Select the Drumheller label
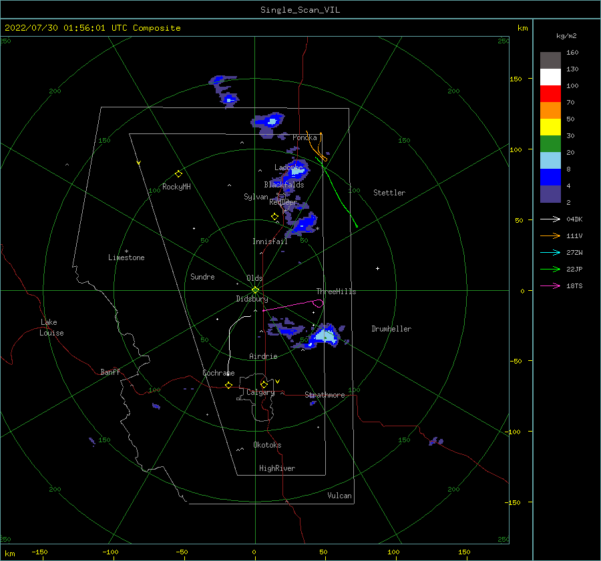601x561 pixels. click(391, 329)
